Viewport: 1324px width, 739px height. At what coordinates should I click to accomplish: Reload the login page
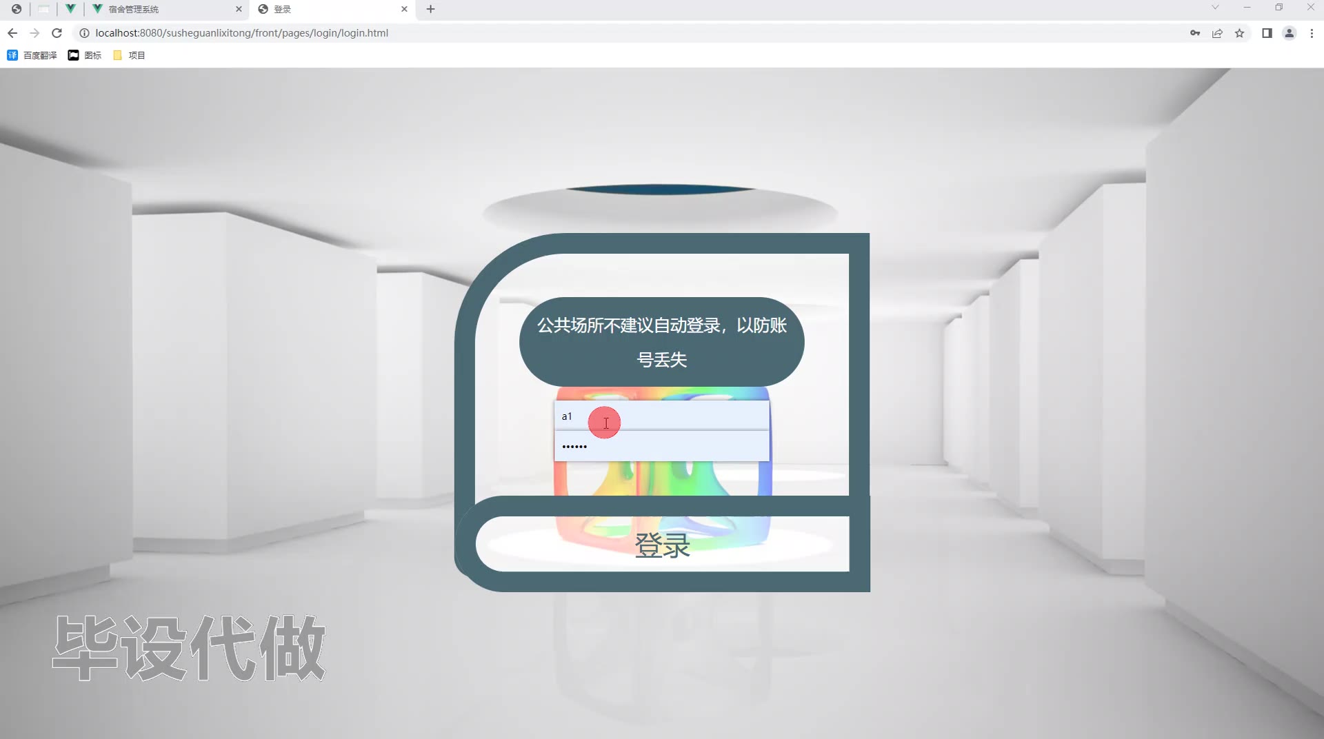click(x=57, y=33)
